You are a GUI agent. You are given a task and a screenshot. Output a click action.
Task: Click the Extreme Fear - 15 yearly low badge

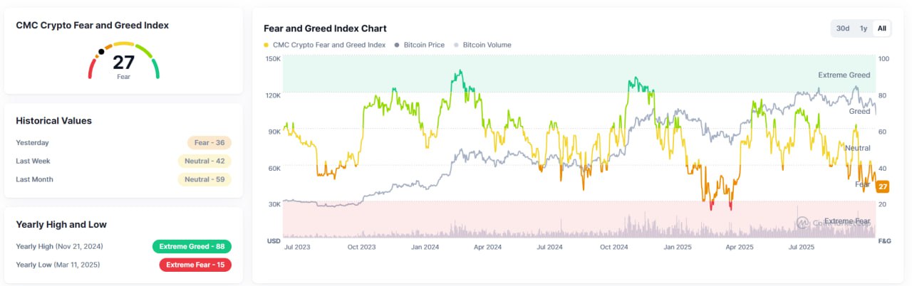point(195,265)
